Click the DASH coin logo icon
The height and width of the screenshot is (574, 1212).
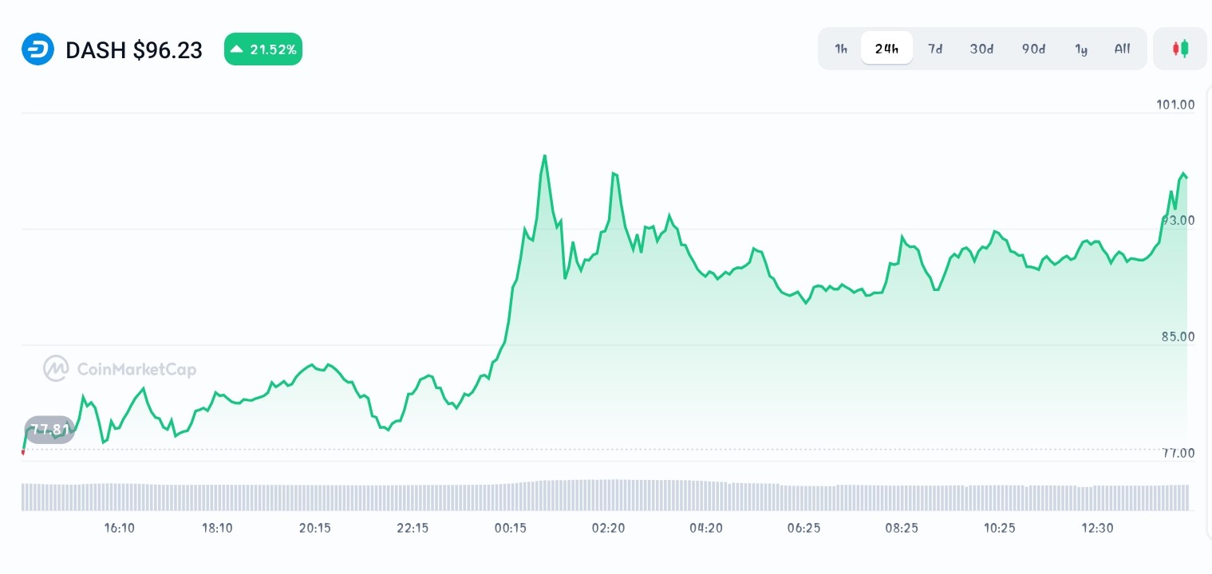pos(38,49)
